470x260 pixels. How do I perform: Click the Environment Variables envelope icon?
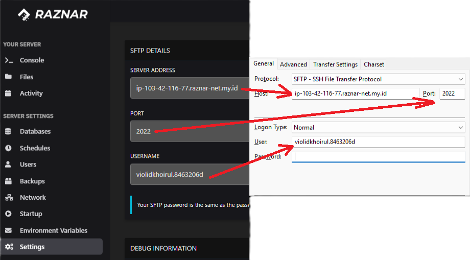pos(9,230)
